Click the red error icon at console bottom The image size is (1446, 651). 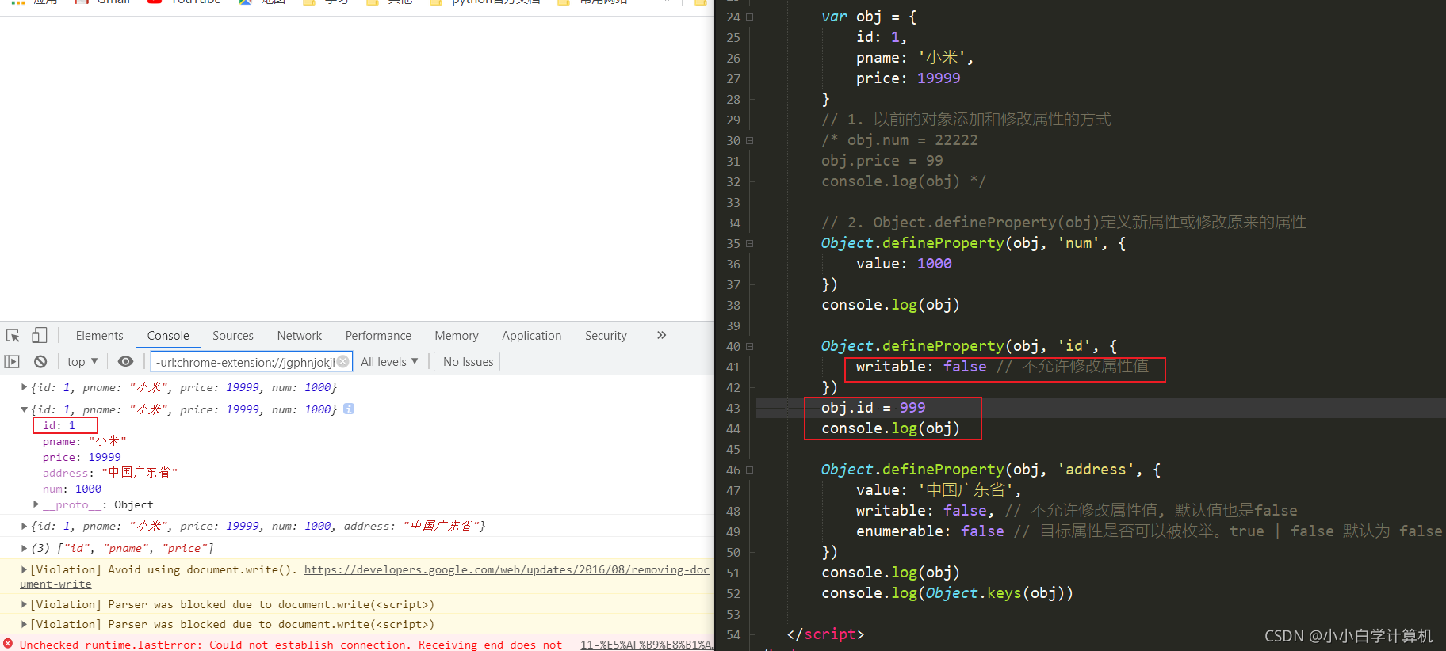(x=8, y=644)
